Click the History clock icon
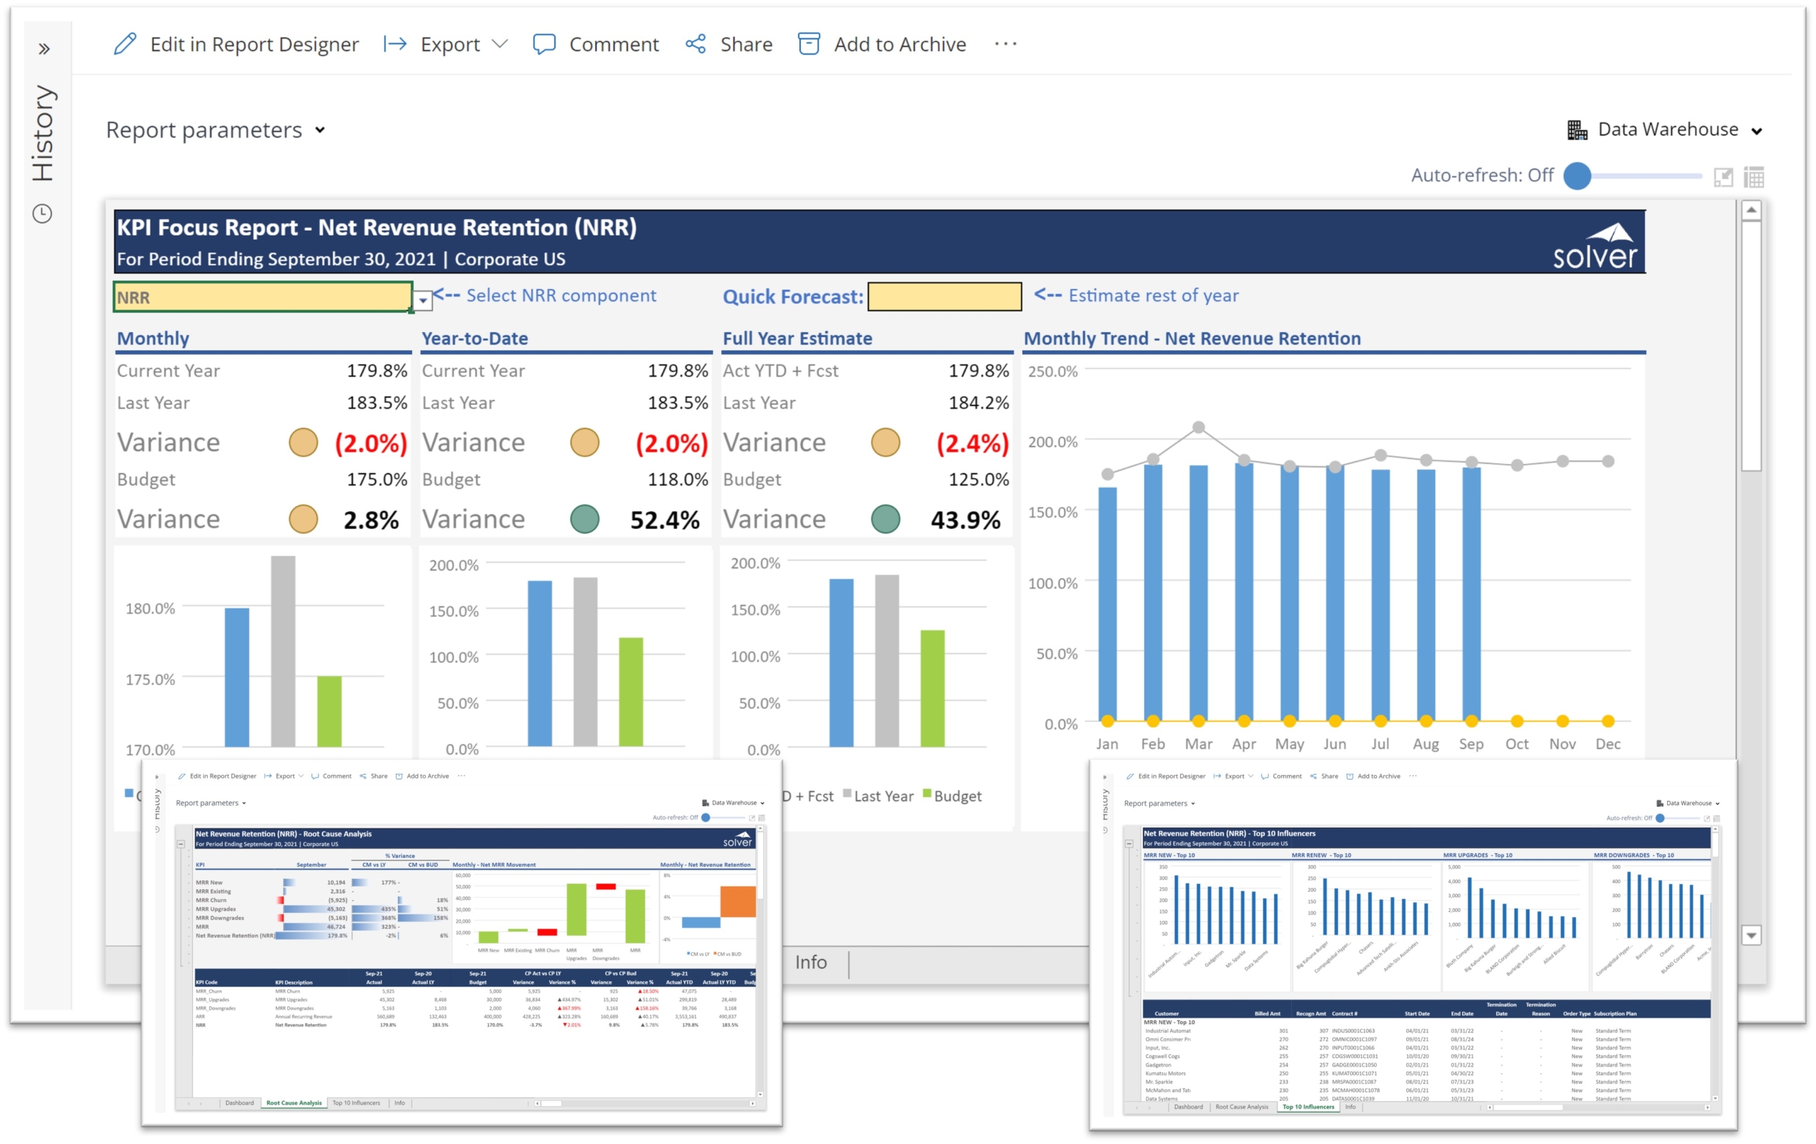This screenshot has height=1144, width=1816. [43, 213]
